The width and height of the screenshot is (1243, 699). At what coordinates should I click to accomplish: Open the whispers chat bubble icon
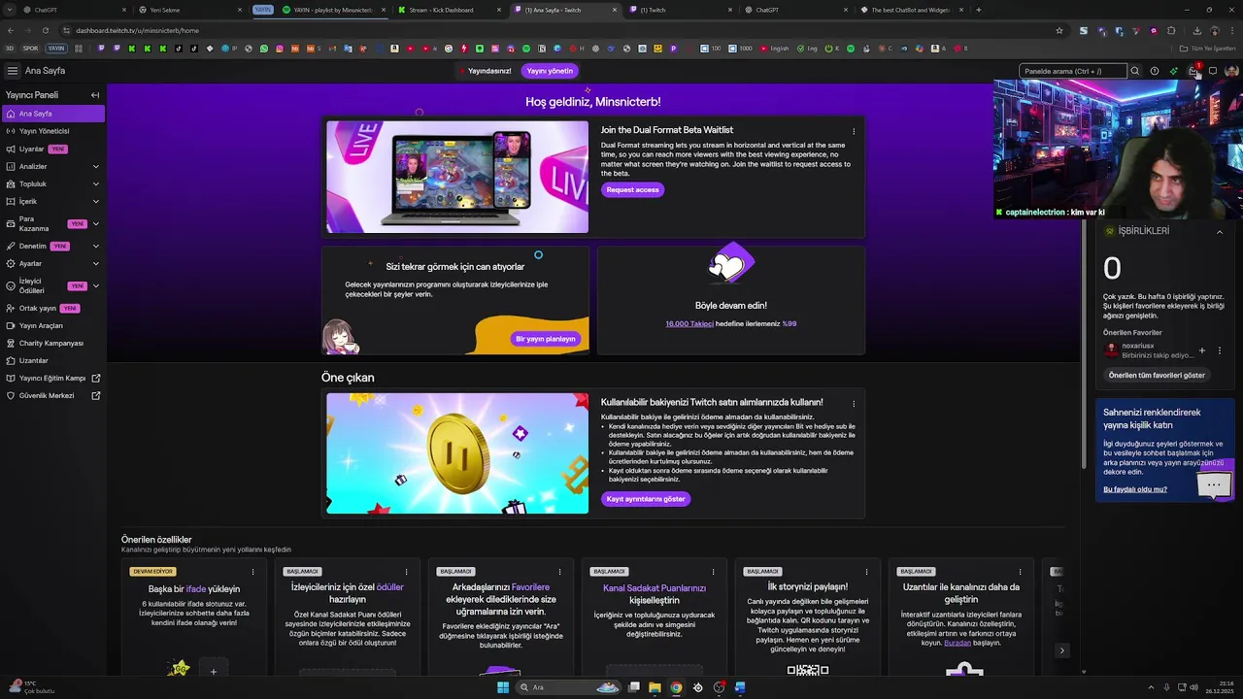(x=1213, y=71)
